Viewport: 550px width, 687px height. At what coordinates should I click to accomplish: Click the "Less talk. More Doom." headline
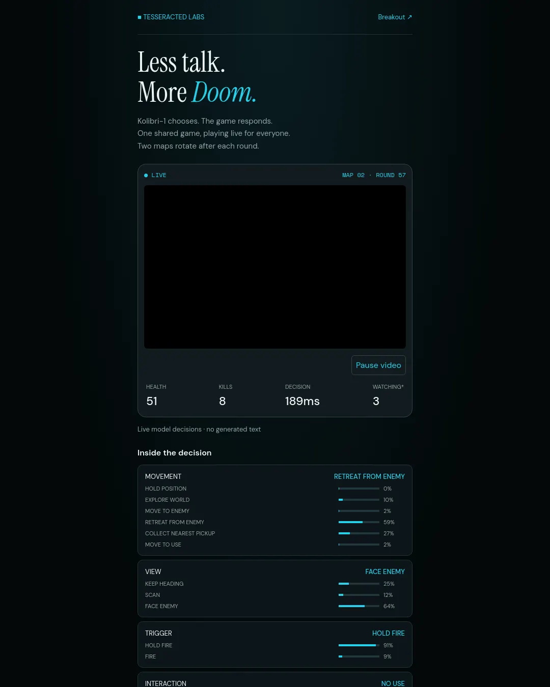pyautogui.click(x=197, y=77)
